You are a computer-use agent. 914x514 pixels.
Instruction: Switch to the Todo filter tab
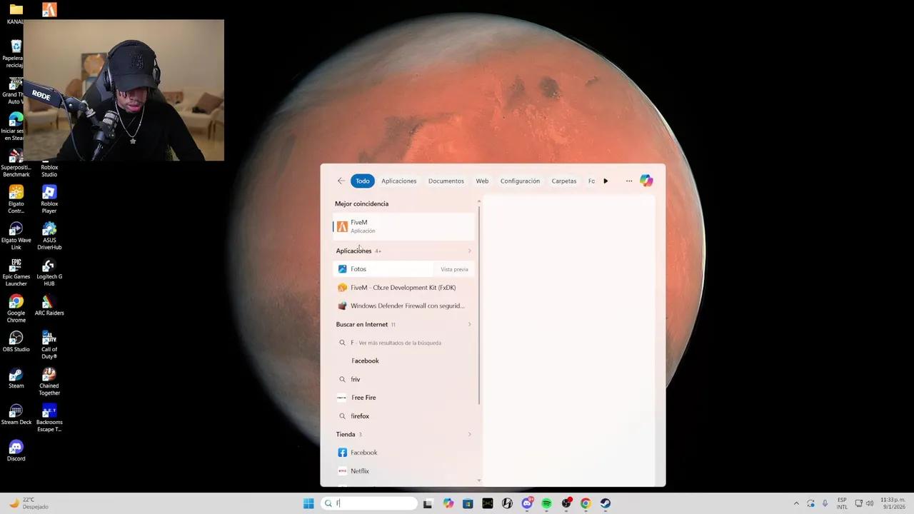363,181
